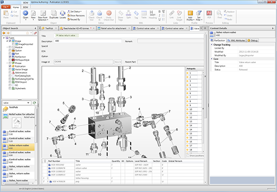
Task: Open the Reachstacker 42-45 tonnes tab
Action: tap(76, 28)
